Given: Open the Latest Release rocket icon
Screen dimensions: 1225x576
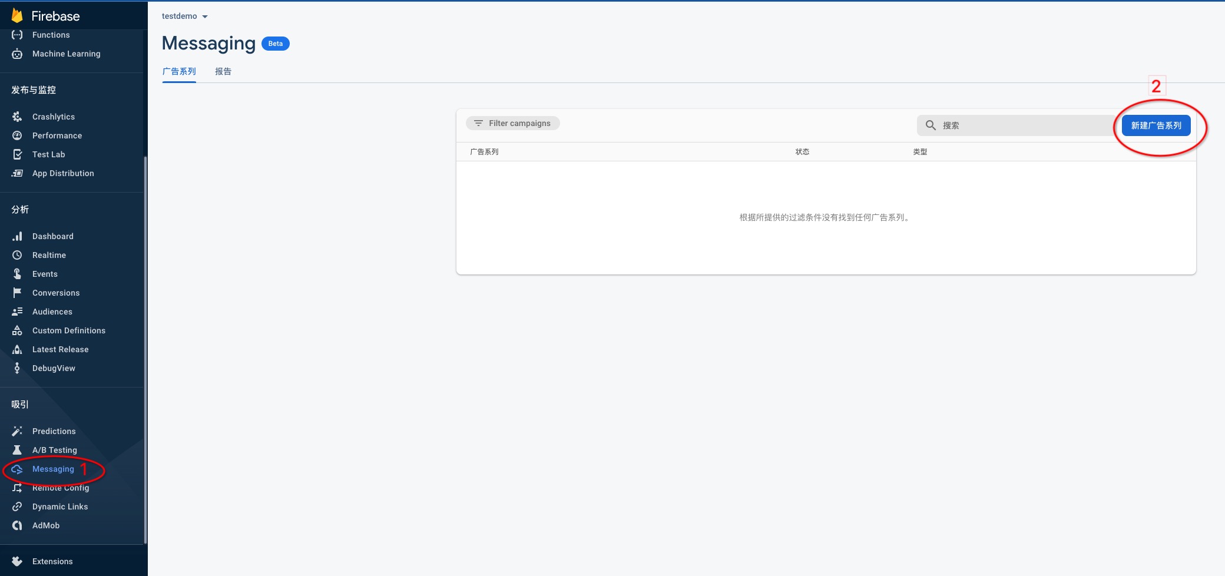Looking at the screenshot, I should pos(17,349).
